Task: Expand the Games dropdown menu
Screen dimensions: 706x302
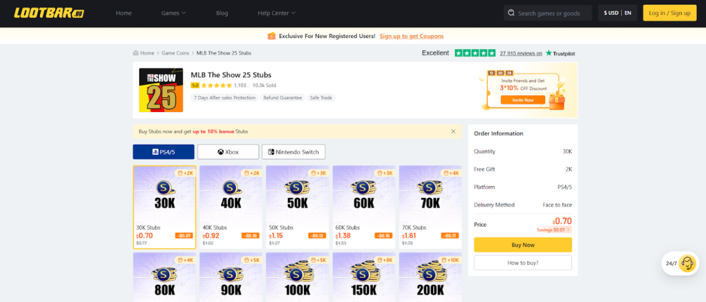Action: [173, 13]
